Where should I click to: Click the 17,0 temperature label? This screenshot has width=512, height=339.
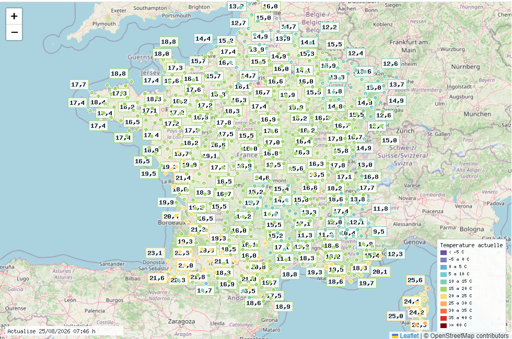tap(272, 142)
